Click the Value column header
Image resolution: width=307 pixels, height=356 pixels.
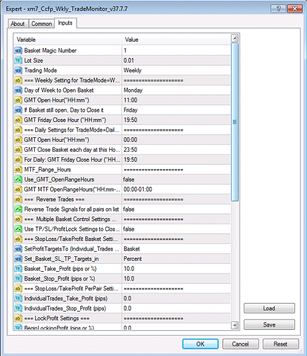point(176,39)
